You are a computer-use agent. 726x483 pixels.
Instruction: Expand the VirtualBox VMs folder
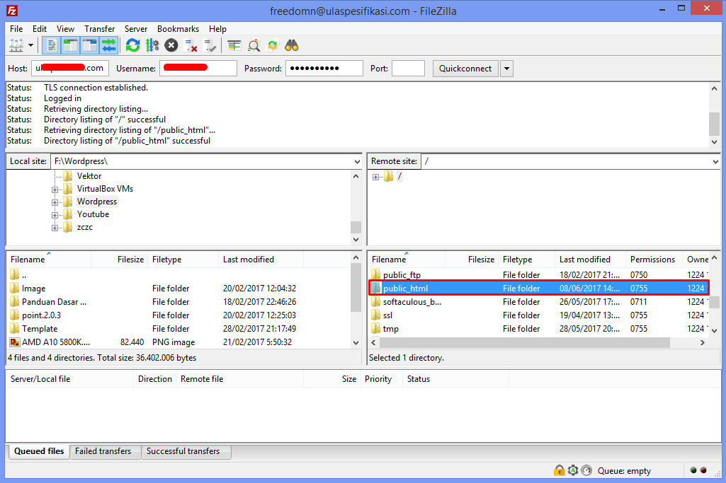pyautogui.click(x=55, y=190)
